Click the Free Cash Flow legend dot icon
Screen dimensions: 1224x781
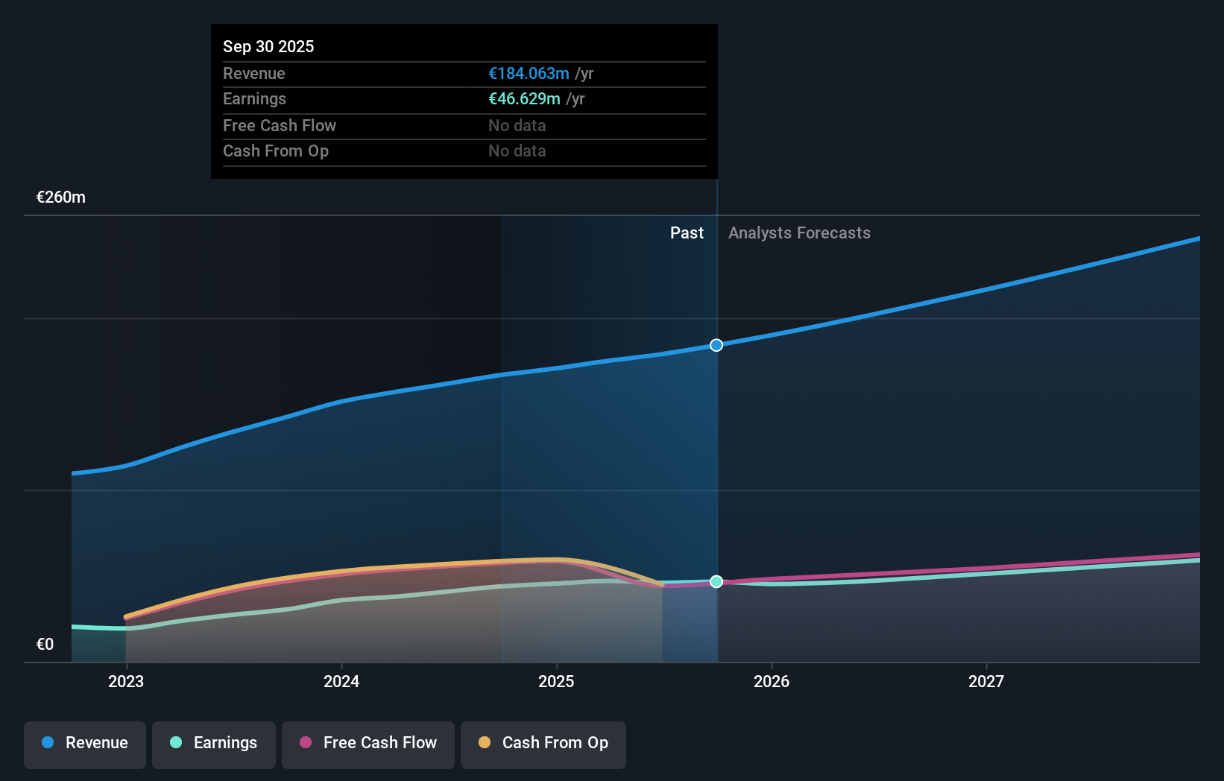point(306,743)
